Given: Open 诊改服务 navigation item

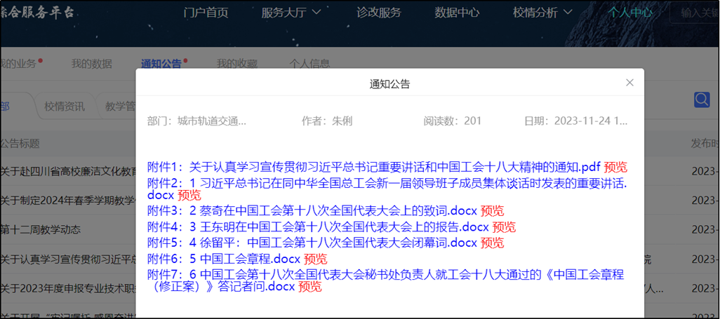Looking at the screenshot, I should tap(379, 13).
